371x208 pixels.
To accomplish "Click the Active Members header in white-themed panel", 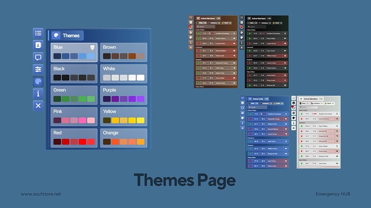I will [x=311, y=99].
